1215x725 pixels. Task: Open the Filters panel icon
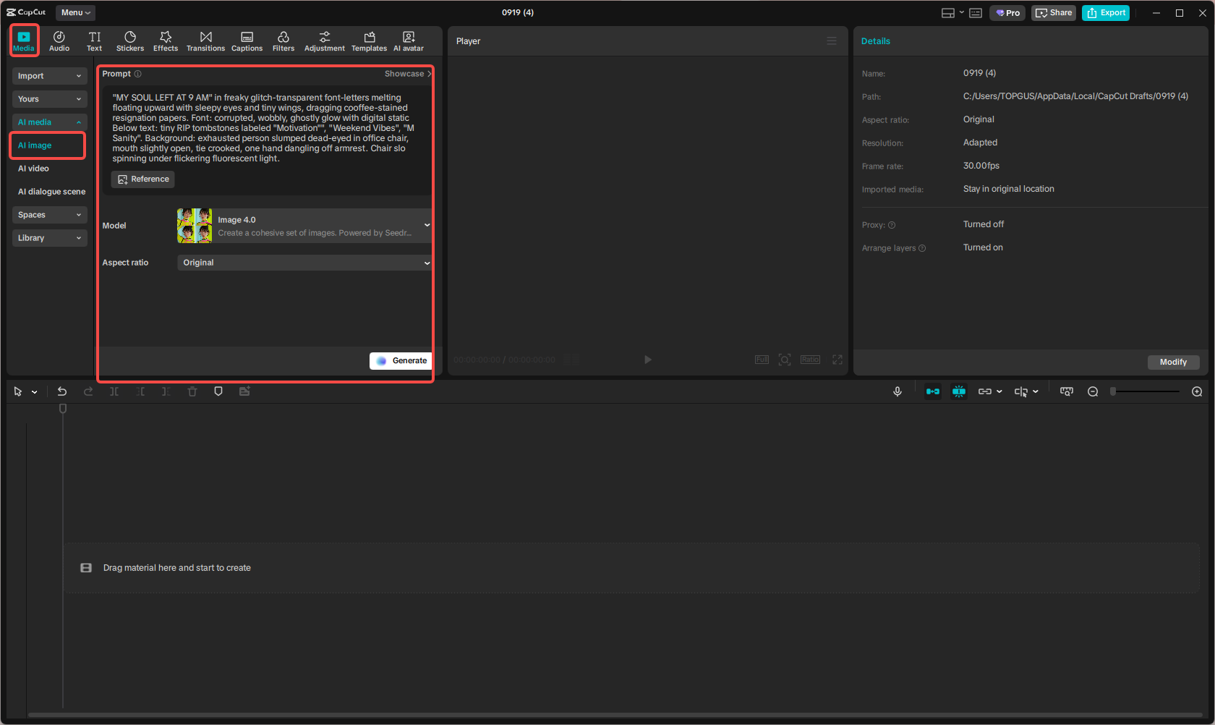(283, 41)
